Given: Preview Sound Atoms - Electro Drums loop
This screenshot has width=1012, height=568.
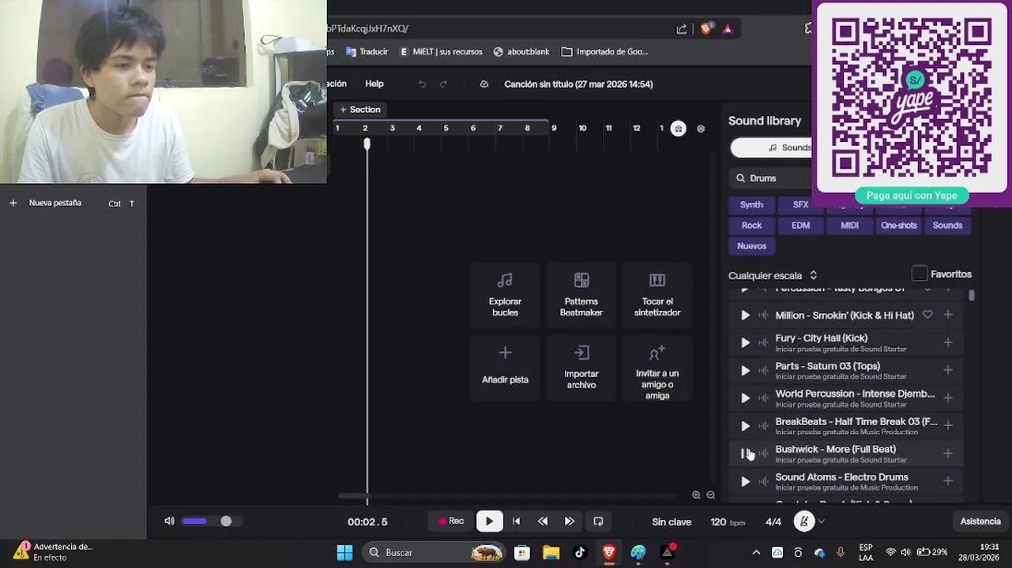Looking at the screenshot, I should pos(745,481).
